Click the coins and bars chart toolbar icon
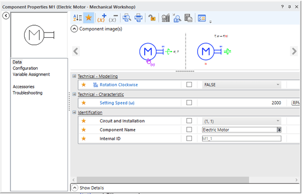Screen dimensions: 302x194 (166, 18)
